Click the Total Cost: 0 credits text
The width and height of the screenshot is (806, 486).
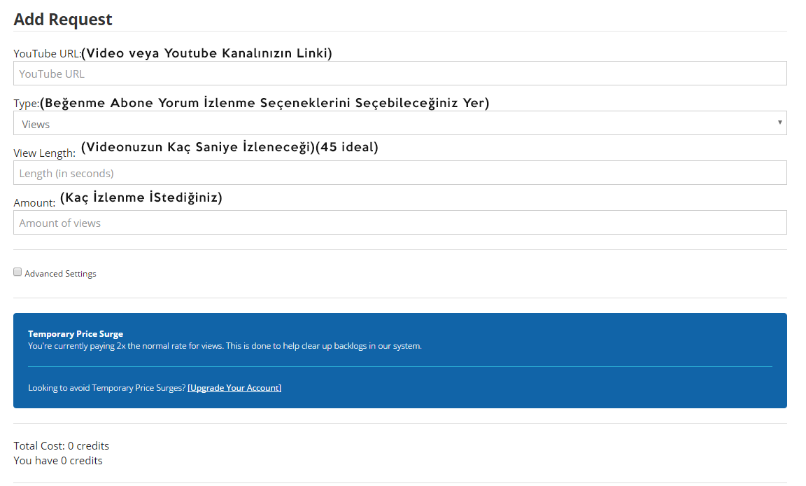pyautogui.click(x=61, y=446)
